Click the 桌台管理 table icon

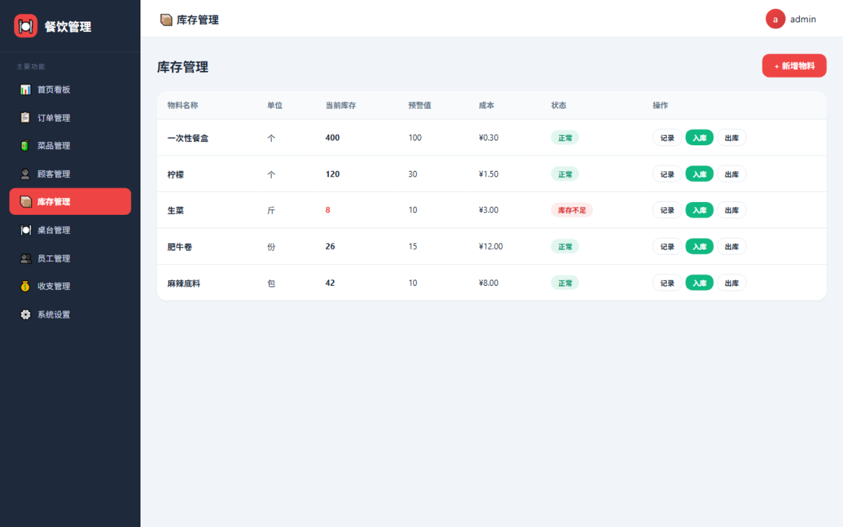(x=26, y=230)
